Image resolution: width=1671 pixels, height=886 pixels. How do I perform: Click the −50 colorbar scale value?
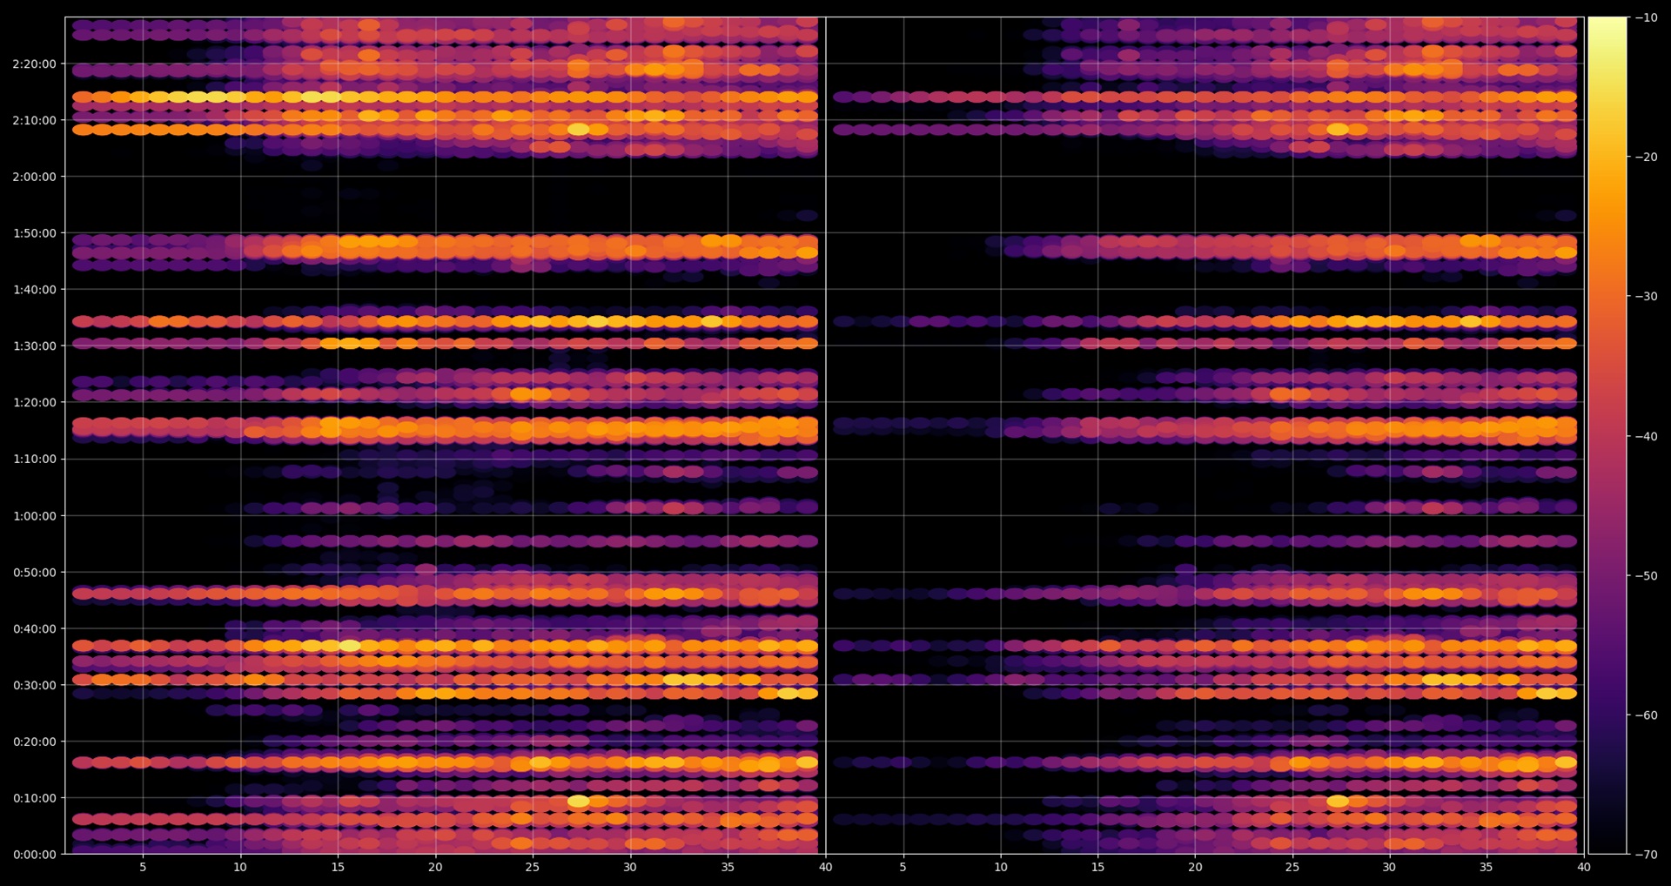1647,575
